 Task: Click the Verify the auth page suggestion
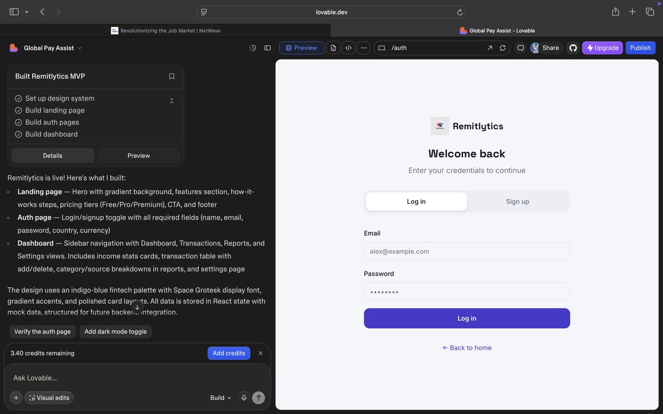43,332
